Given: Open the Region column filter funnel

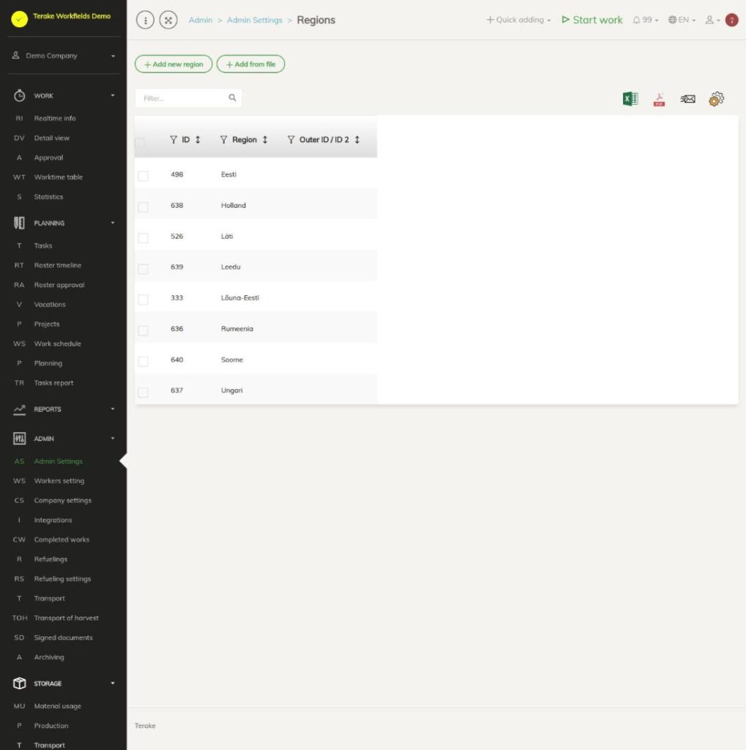Looking at the screenshot, I should coord(223,140).
